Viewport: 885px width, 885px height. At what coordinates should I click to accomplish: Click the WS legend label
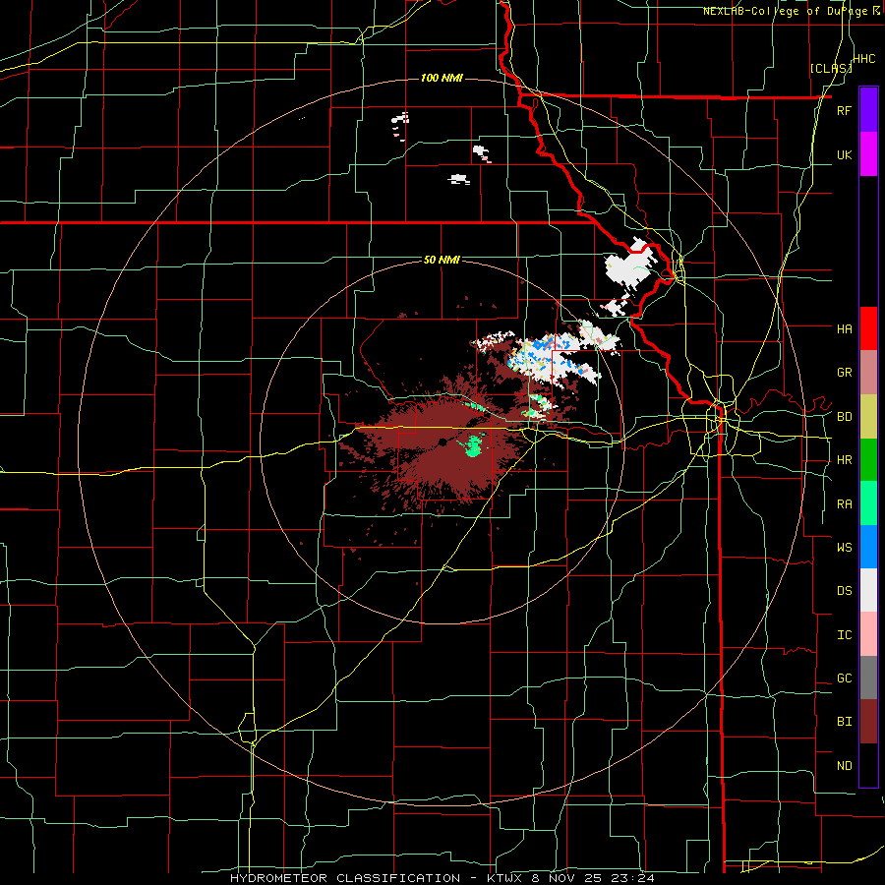point(844,547)
